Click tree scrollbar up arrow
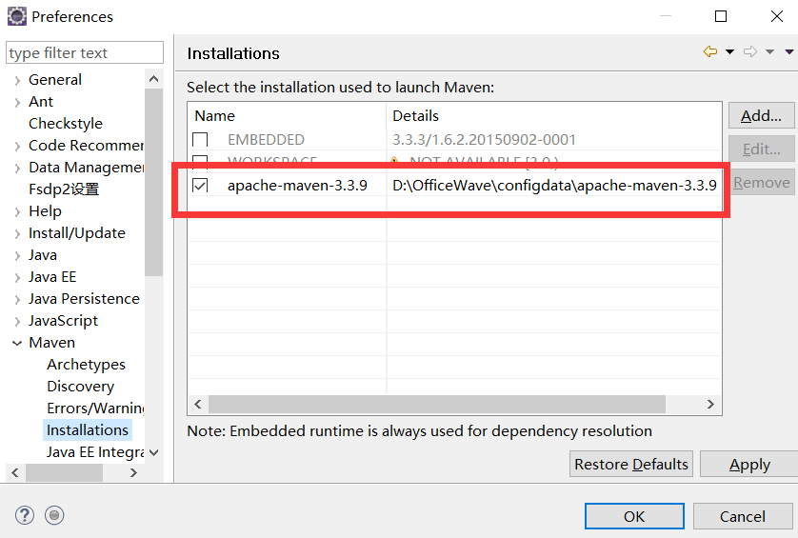The height and width of the screenshot is (538, 798). point(153,79)
